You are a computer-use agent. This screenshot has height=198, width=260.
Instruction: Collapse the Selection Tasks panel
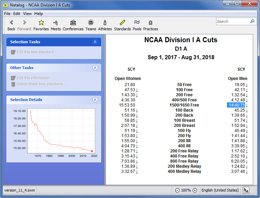tap(95, 42)
